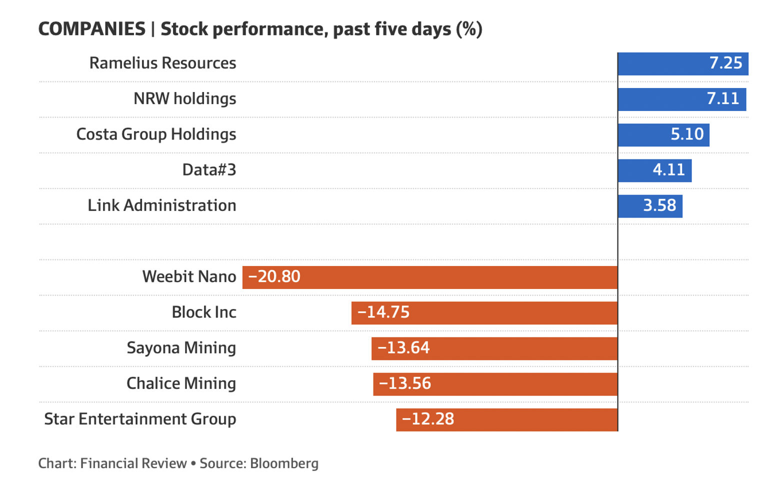Click the "Chart: Financial Review • Source: Bloomberg" credit

[178, 463]
